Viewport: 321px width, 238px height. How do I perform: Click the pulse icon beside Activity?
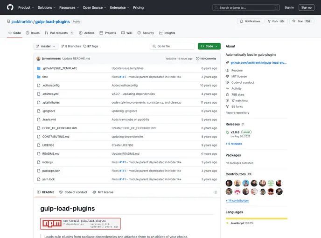tap(227, 88)
